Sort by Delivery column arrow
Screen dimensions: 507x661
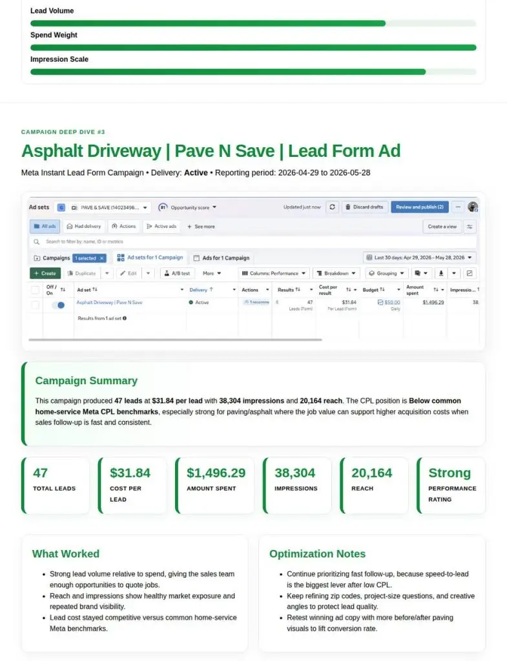pyautogui.click(x=211, y=290)
